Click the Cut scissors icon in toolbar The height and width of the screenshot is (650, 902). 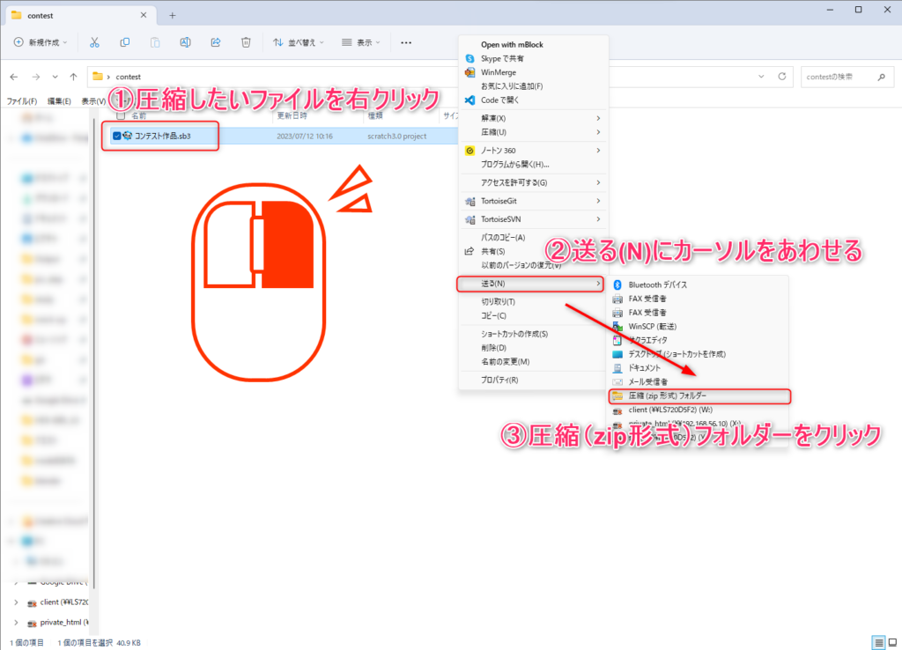[94, 42]
